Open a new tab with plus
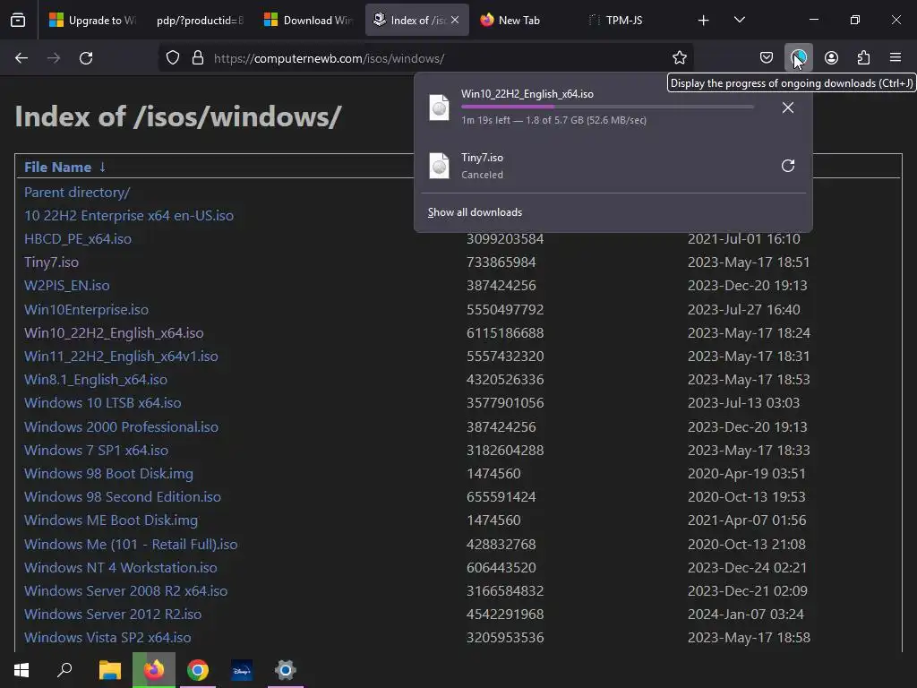Viewport: 917px width, 688px height. pos(704,21)
